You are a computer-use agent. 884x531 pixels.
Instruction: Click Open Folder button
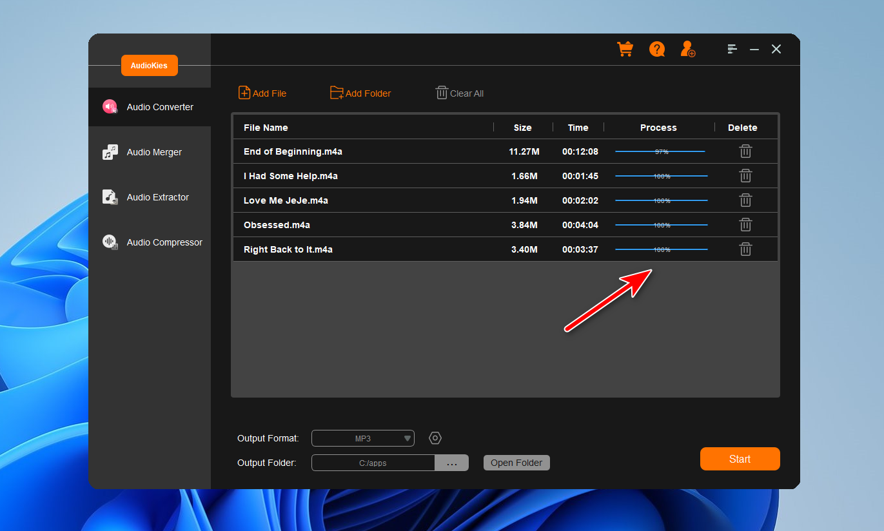click(516, 463)
